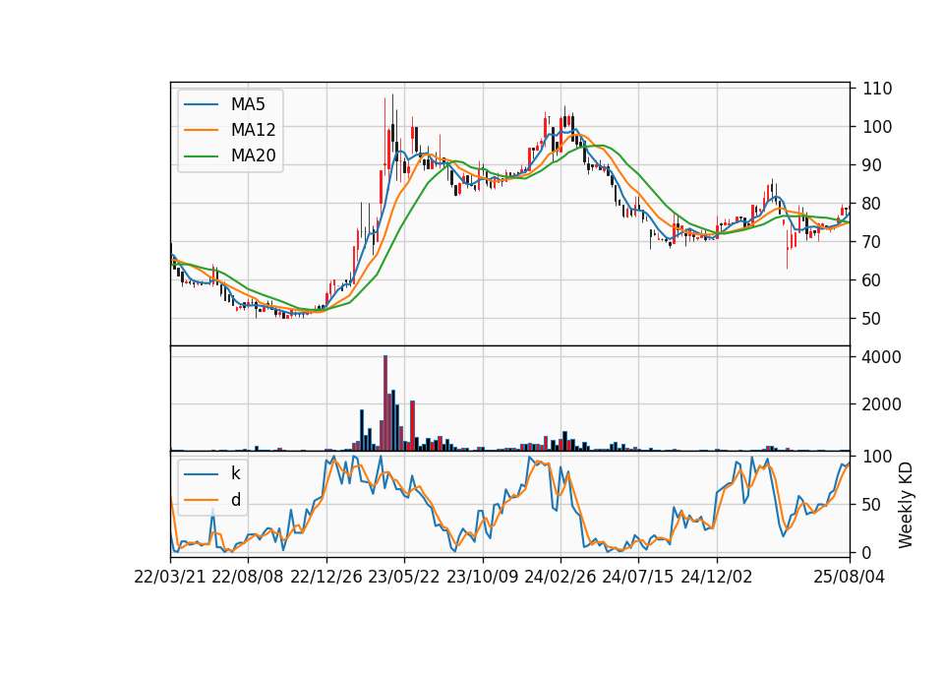944x679 pixels.
Task: Click the orange MA12 line swatch in legend
Action: point(201,130)
